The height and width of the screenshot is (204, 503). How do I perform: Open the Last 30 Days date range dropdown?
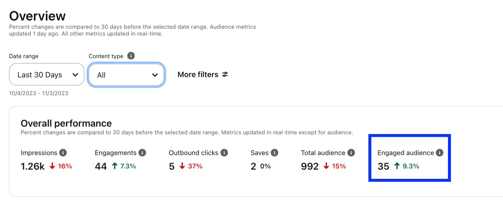tap(47, 74)
